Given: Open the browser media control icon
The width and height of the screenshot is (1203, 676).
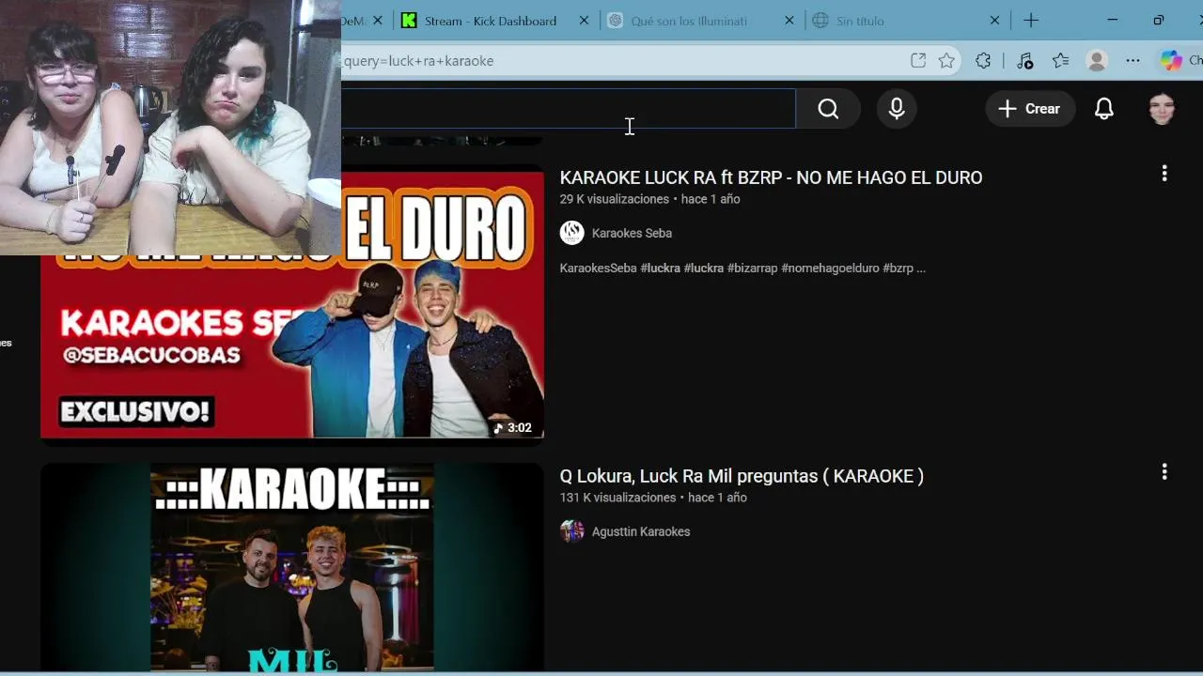Looking at the screenshot, I should [x=1024, y=61].
